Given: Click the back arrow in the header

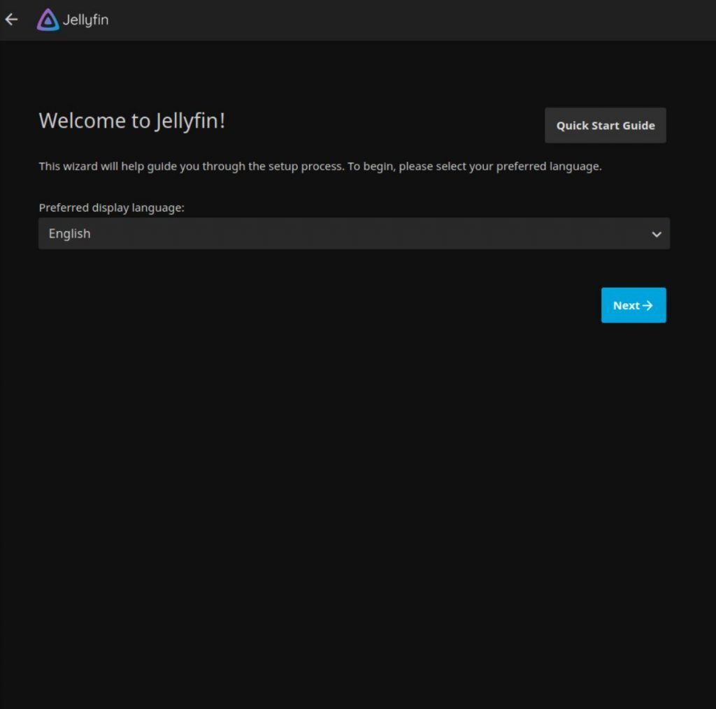Looking at the screenshot, I should tap(11, 20).
